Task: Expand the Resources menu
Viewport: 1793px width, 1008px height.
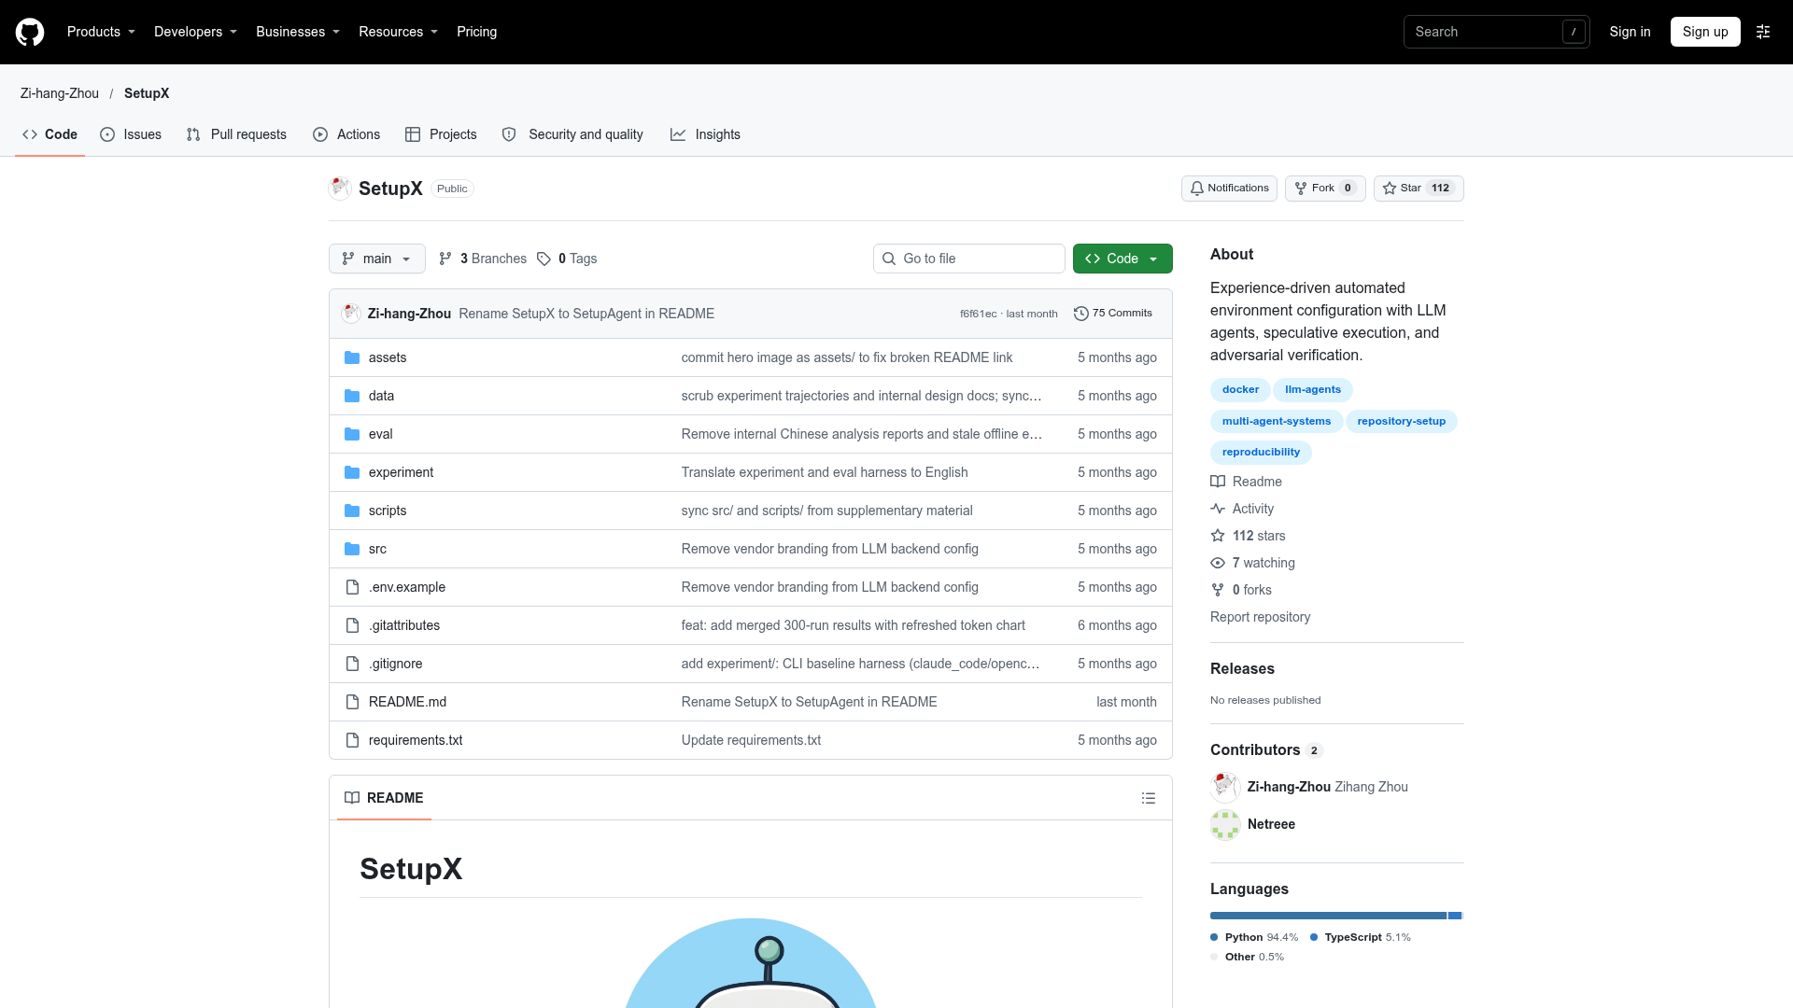Action: click(x=398, y=32)
